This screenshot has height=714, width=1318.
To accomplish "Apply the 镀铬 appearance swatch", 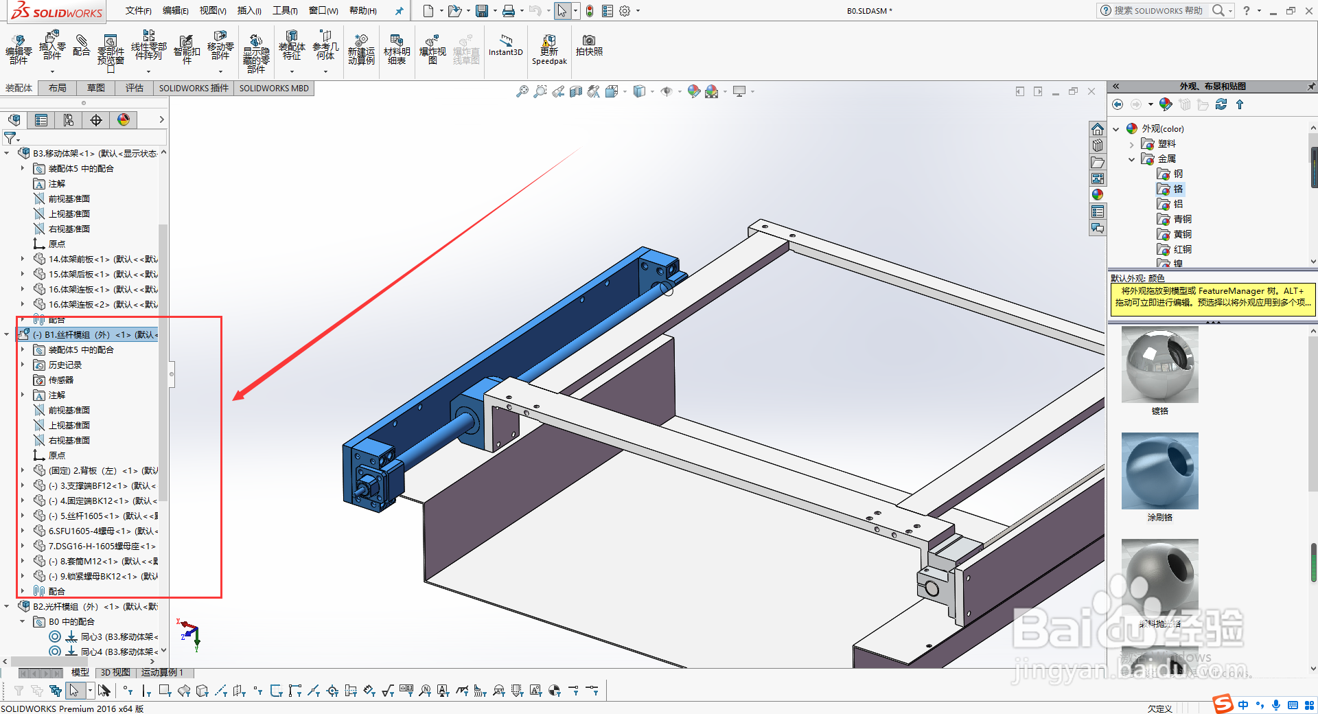I will coord(1159,365).
